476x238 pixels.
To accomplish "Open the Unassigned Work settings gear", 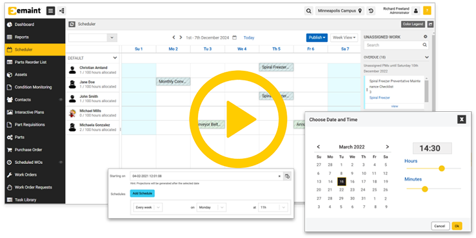I will (x=425, y=37).
